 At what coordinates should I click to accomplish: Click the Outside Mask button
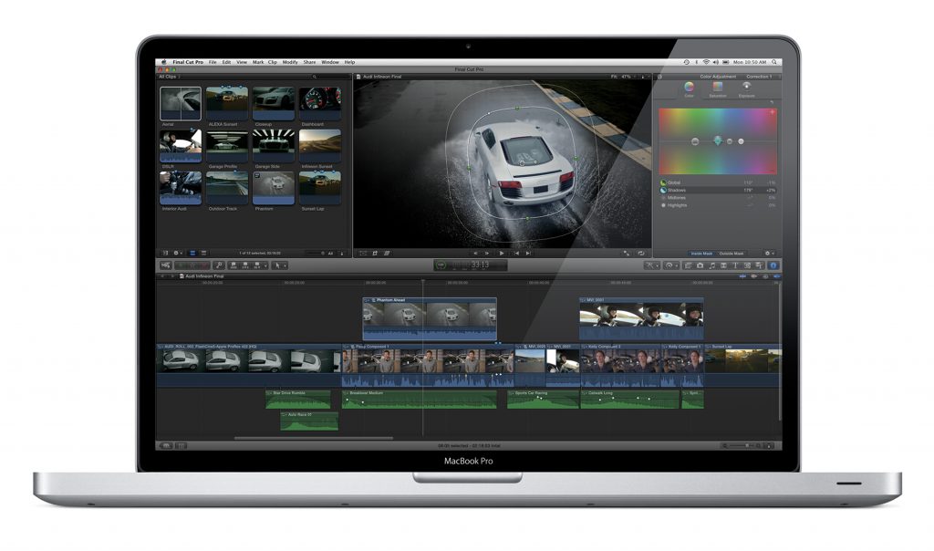[731, 254]
